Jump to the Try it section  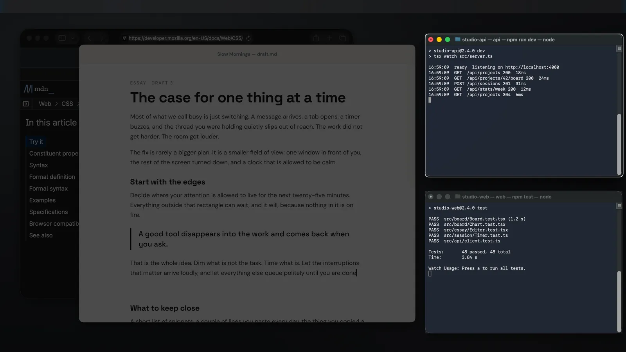point(36,142)
